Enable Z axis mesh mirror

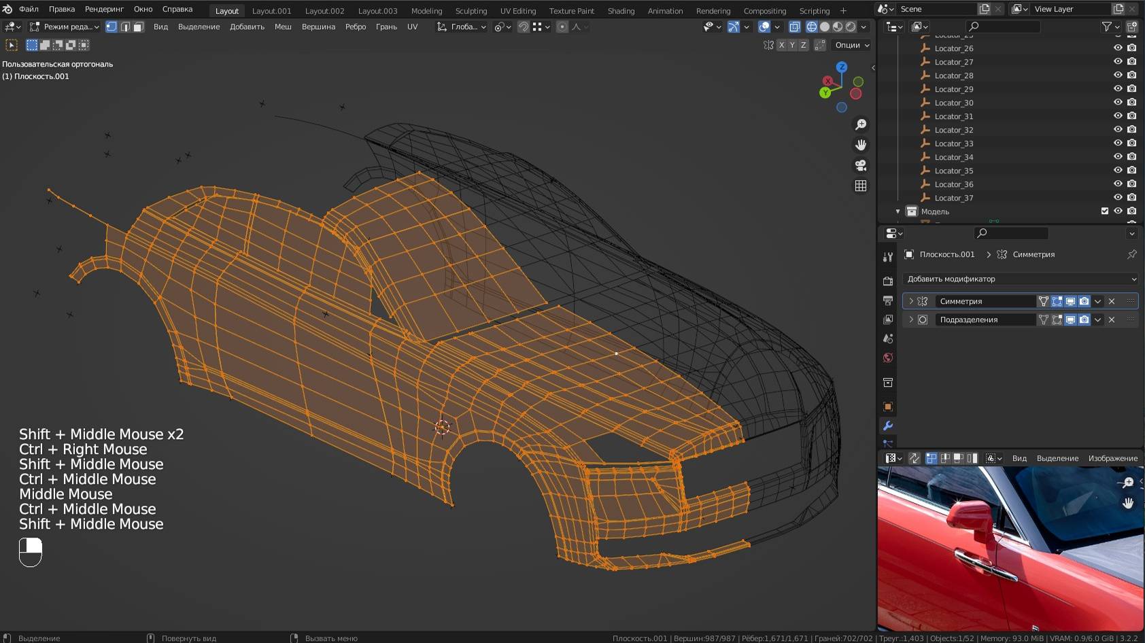point(803,45)
